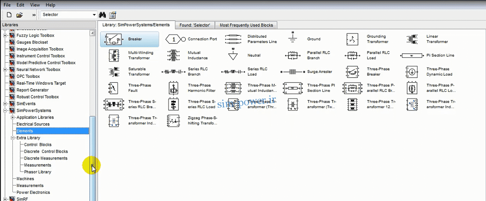The image size is (486, 201).
Task: Expand the SimRF library node
Action: [5, 199]
